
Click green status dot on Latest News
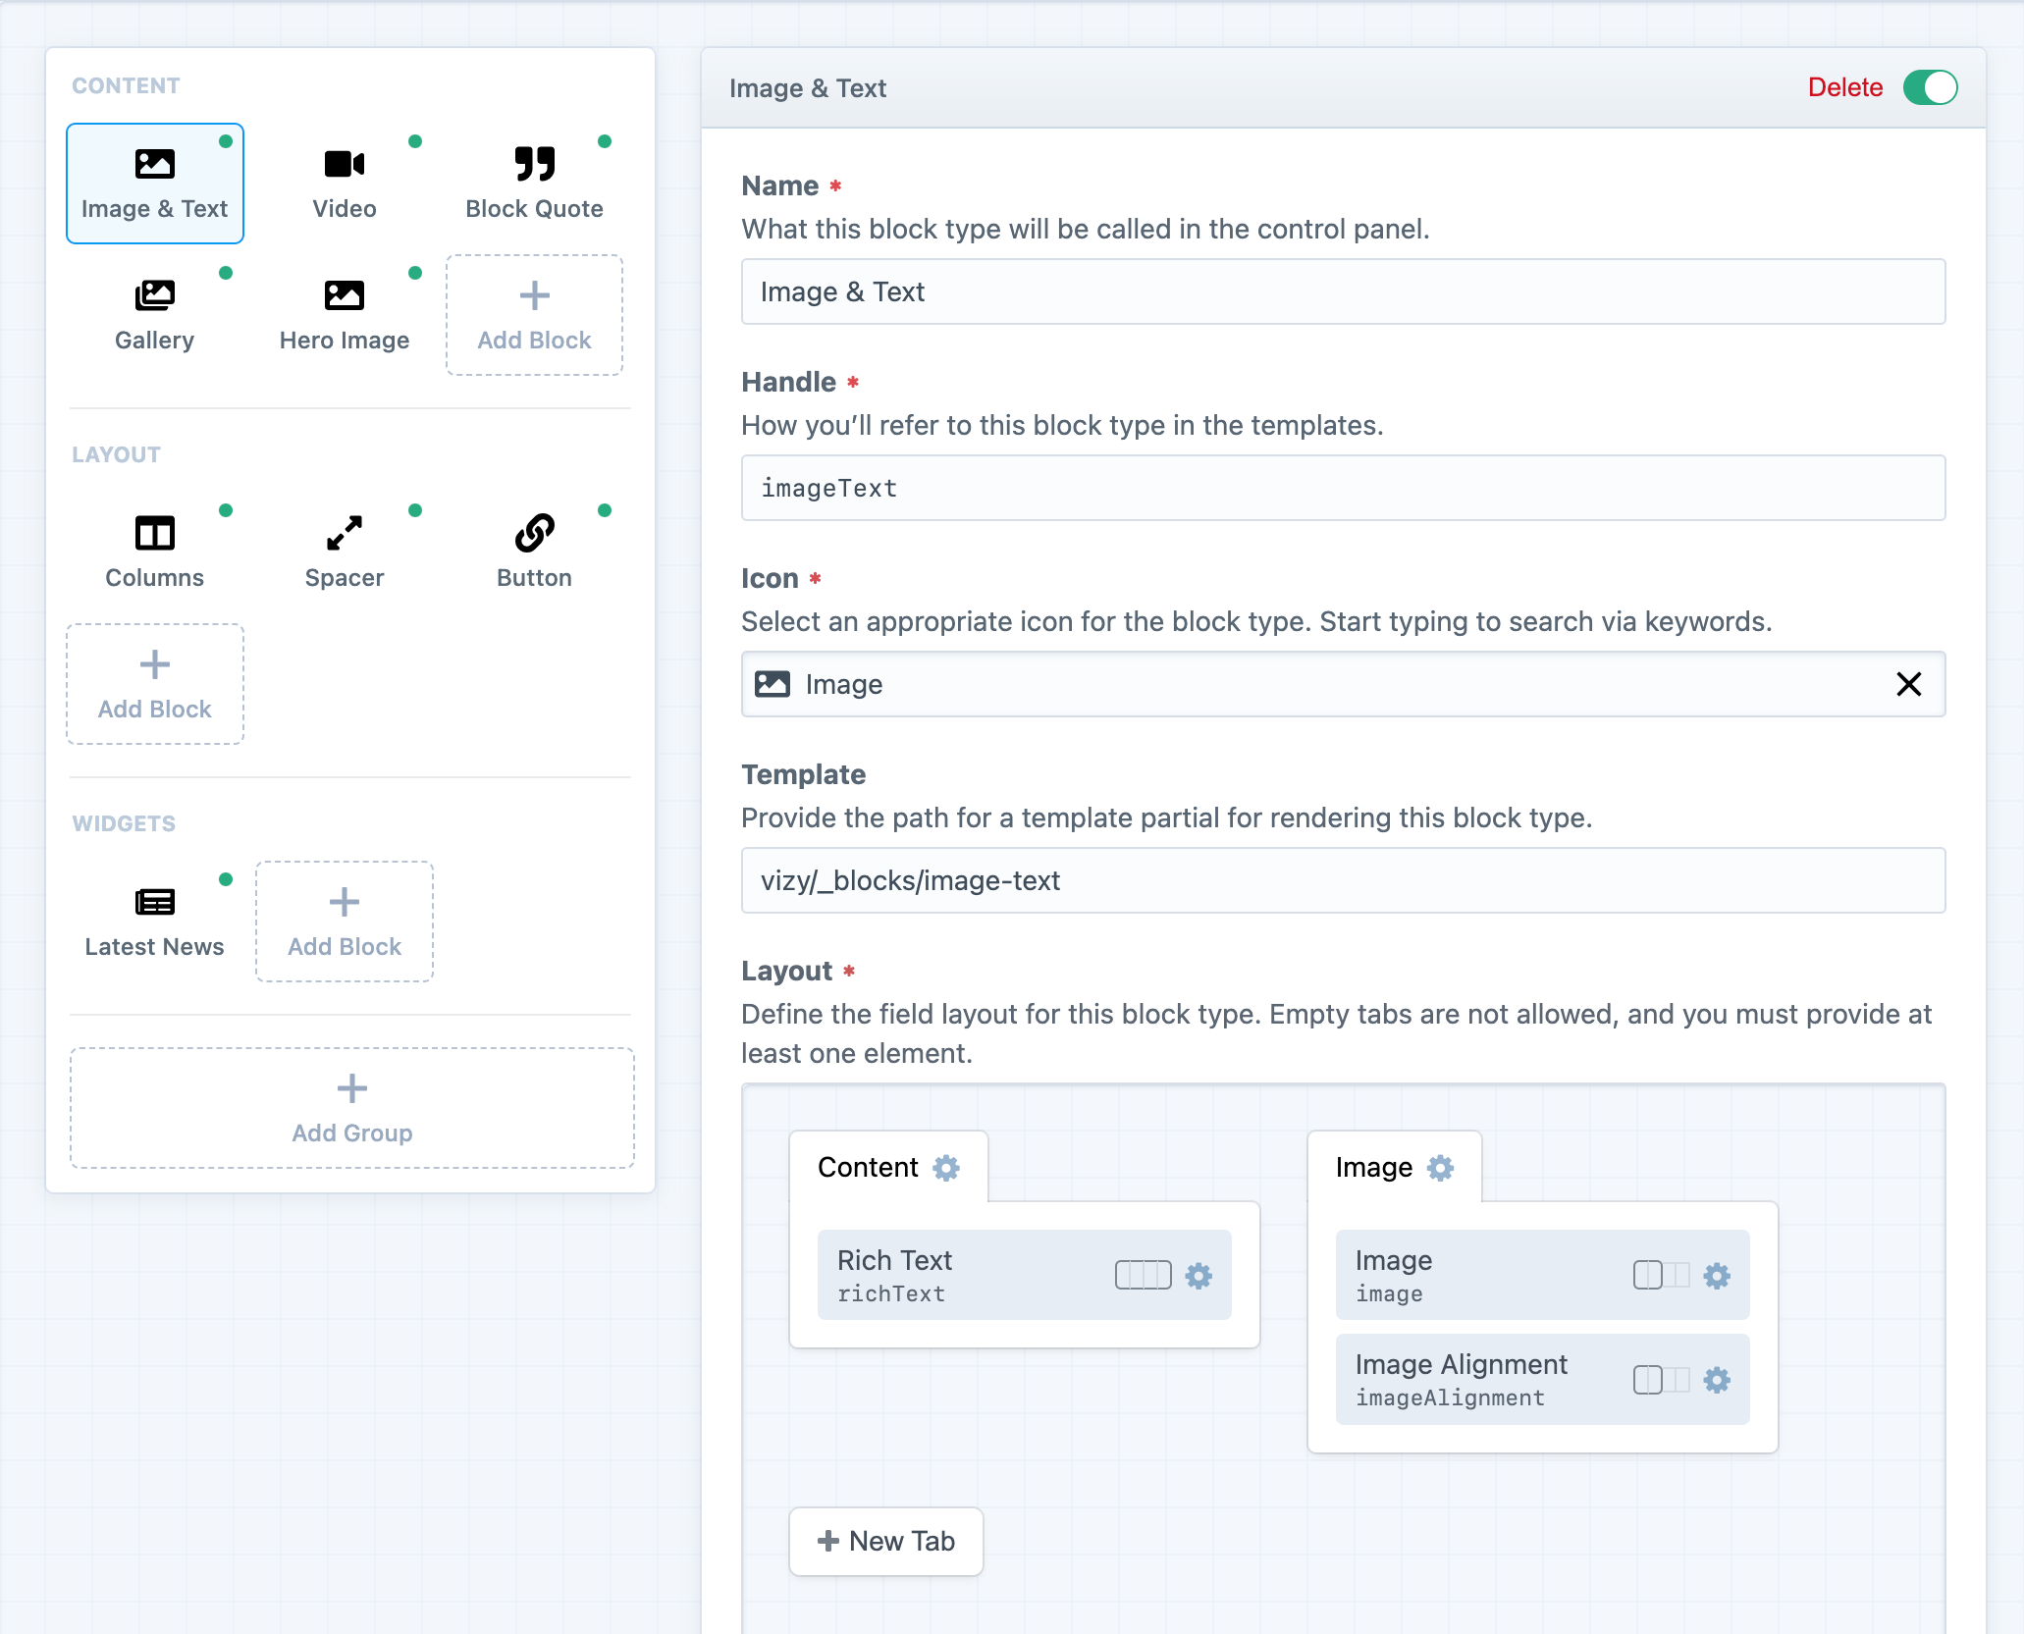tap(226, 879)
